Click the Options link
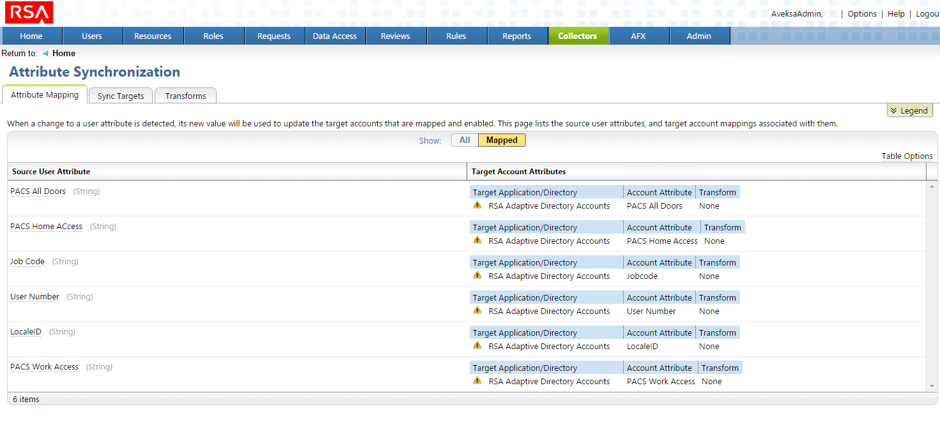 click(x=862, y=13)
